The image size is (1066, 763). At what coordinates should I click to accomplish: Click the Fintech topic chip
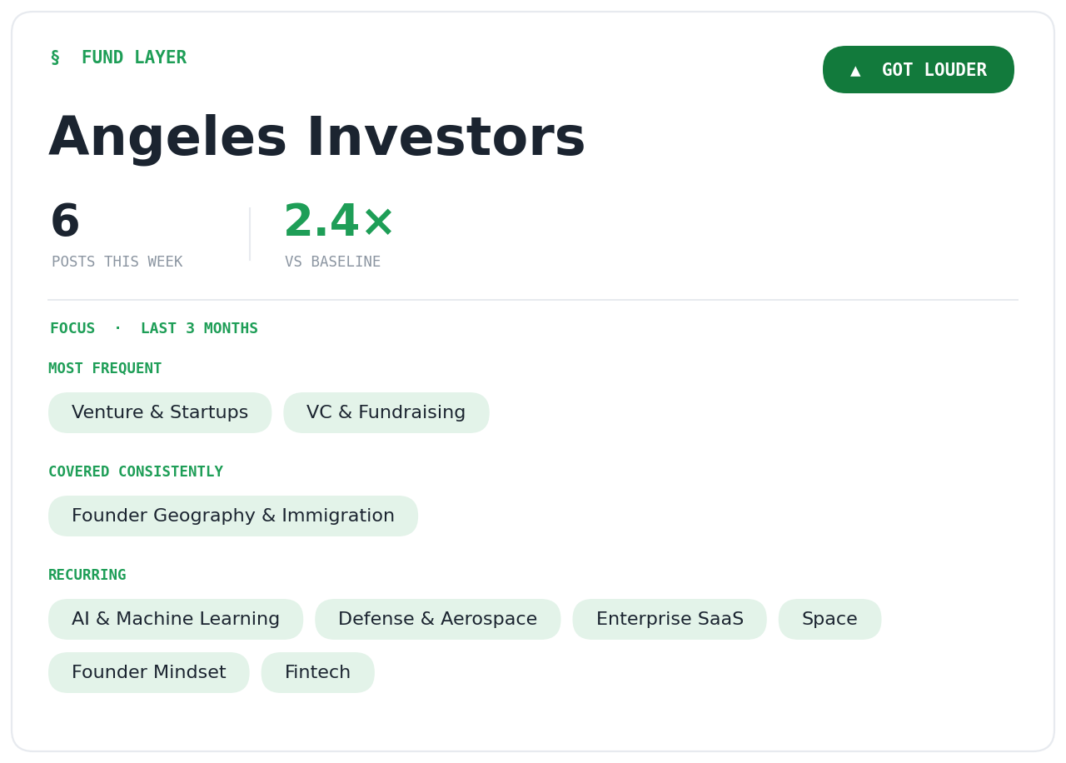coord(318,673)
